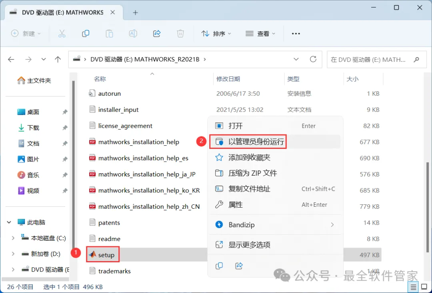Viewport: 432px width, 293px height.
Task: Open 下载 in the sidebar
Action: click(x=33, y=127)
